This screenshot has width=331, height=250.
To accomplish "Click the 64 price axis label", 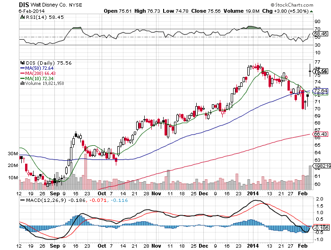I will [317, 152].
